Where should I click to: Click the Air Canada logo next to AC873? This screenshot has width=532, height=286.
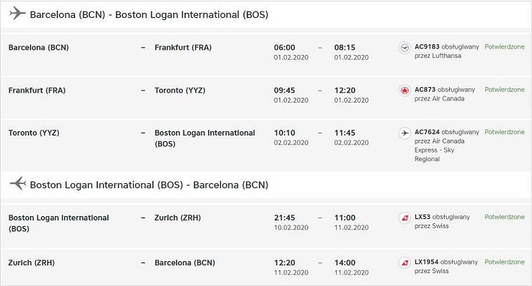[x=405, y=91]
